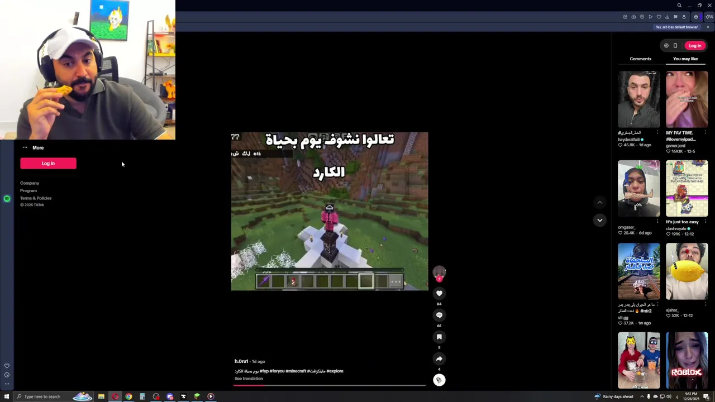The width and height of the screenshot is (715, 402).
Task: Click the pink Log in button in left sidebar
Action: [x=48, y=164]
